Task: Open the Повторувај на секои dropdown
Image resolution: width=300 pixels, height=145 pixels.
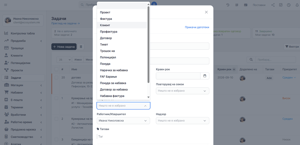Action: tap(182, 91)
